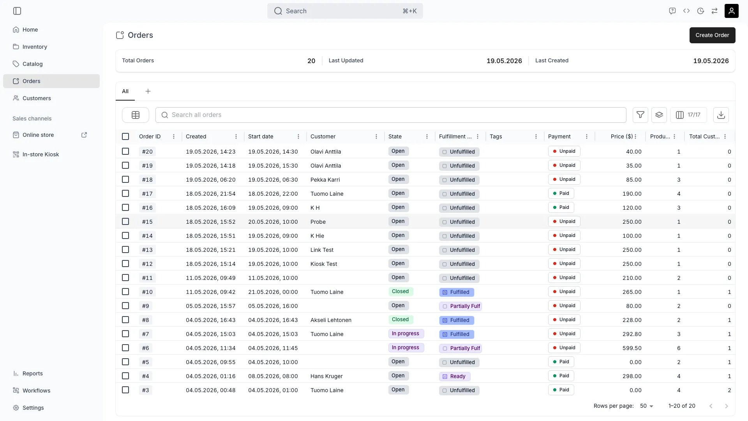Image resolution: width=748 pixels, height=421 pixels.
Task: Go to Home in sidebar
Action: point(51,30)
